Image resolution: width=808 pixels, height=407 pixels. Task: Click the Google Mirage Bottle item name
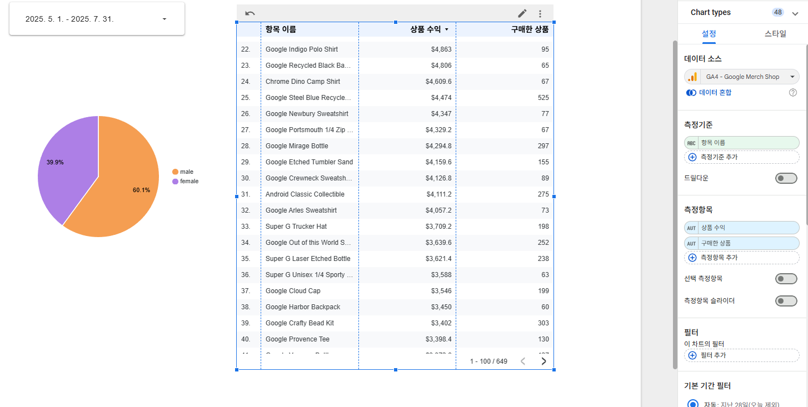(x=297, y=146)
